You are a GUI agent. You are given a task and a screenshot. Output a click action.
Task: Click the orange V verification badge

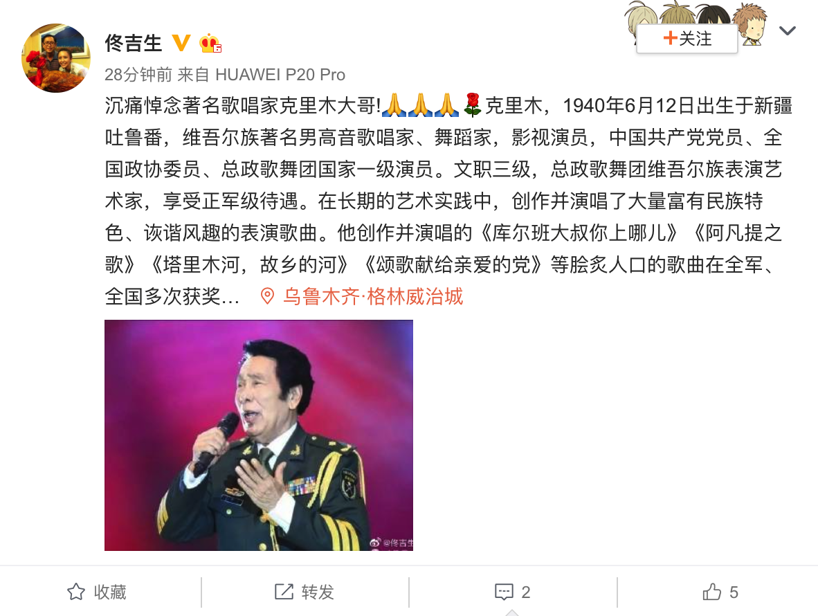pos(181,43)
